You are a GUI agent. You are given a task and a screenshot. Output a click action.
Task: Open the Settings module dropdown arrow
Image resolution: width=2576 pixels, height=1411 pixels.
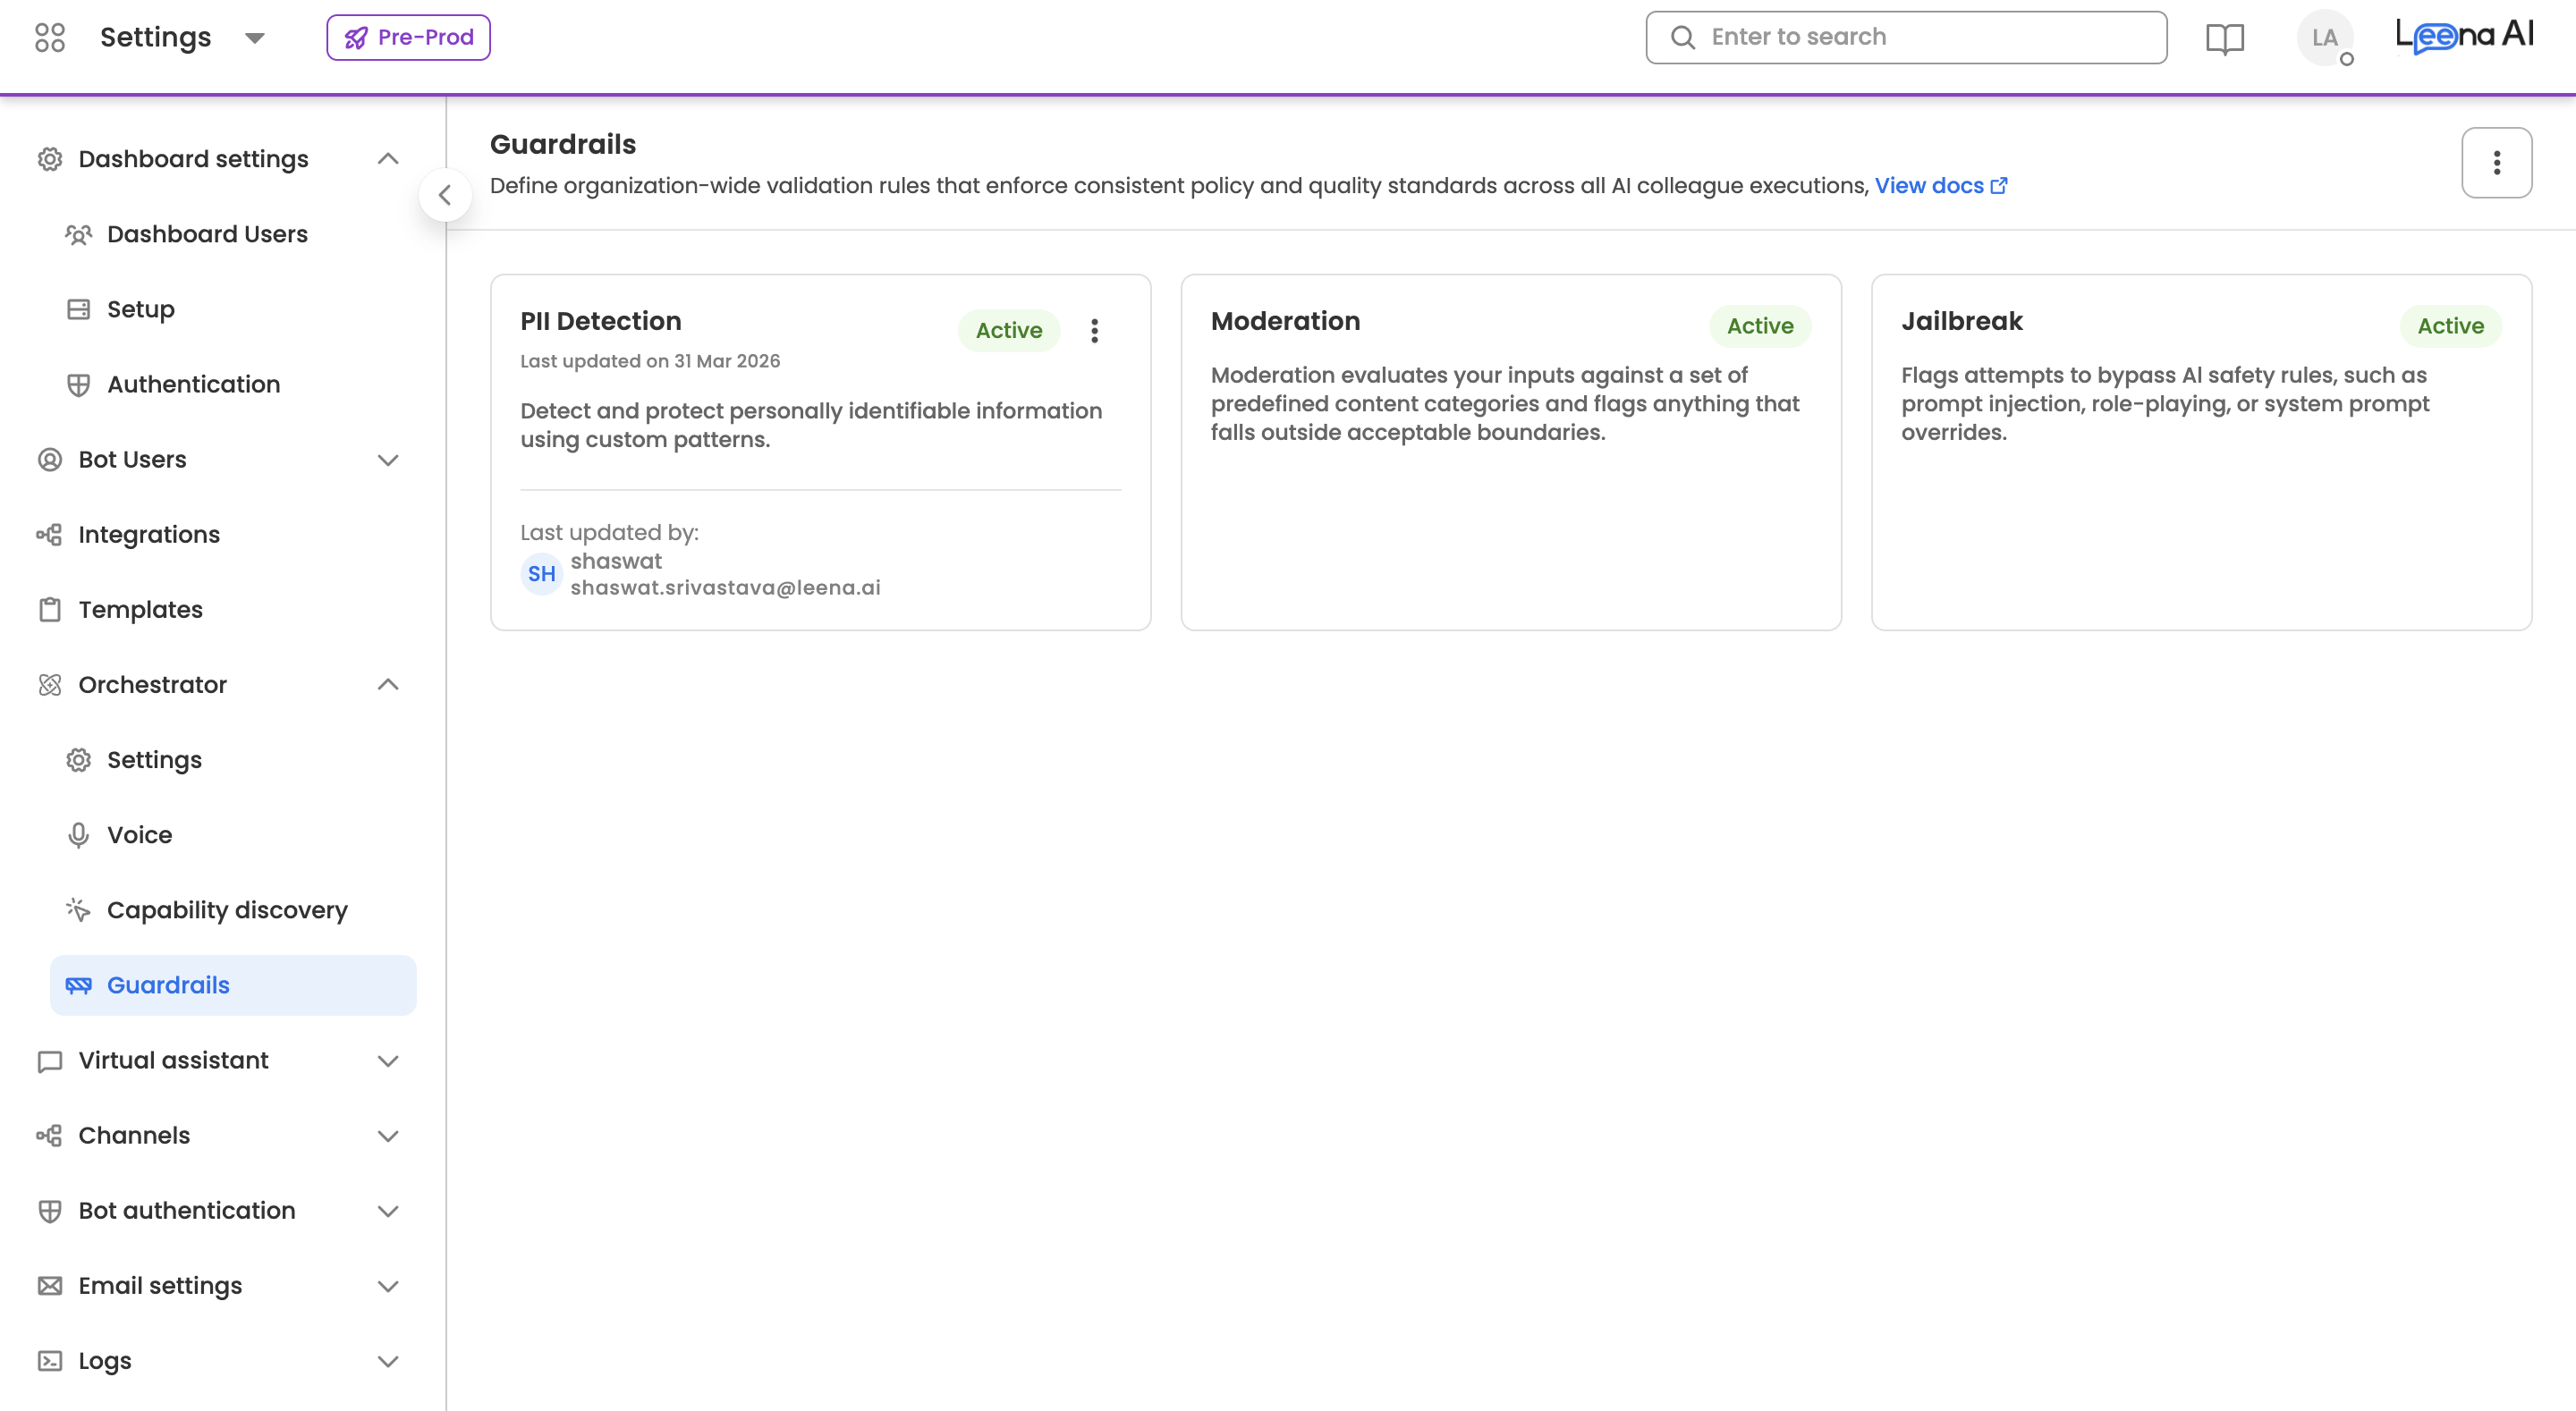point(255,38)
